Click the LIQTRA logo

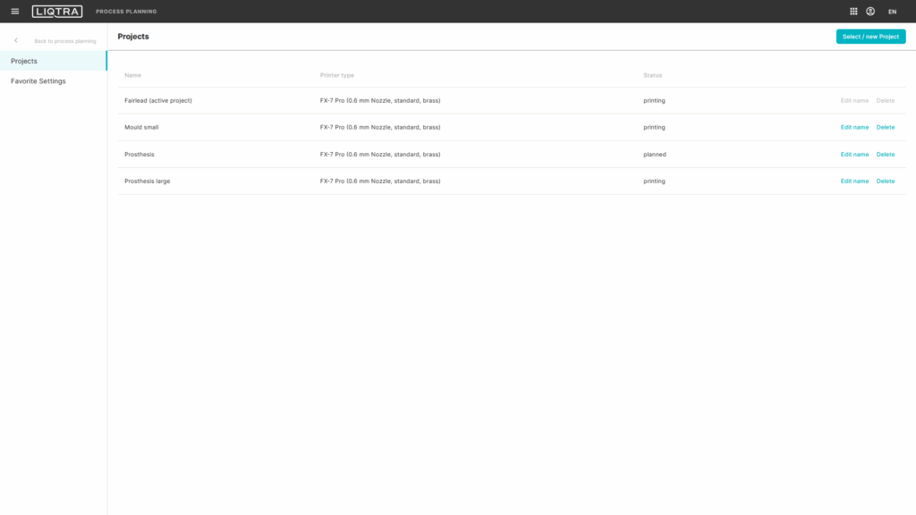57,12
